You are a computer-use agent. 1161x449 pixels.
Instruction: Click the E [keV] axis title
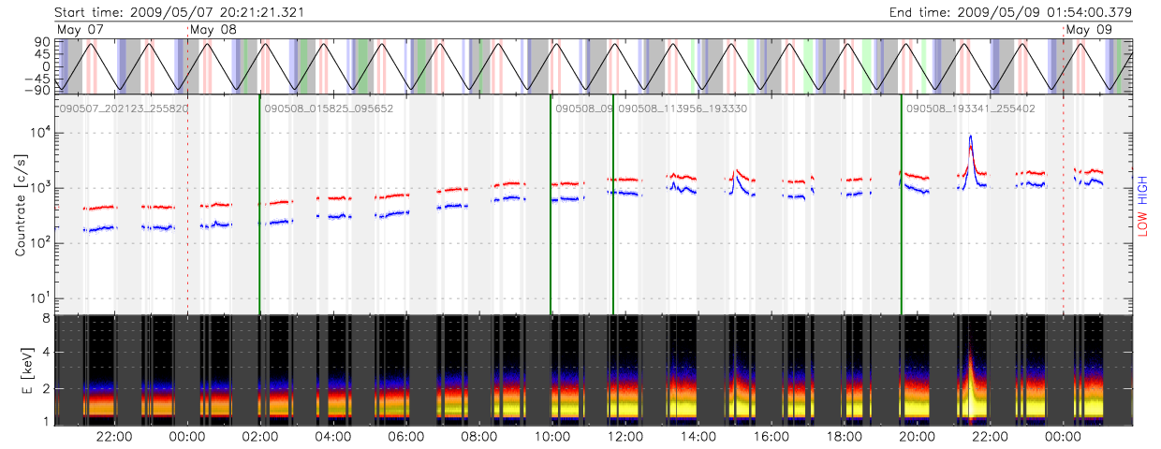pyautogui.click(x=20, y=371)
